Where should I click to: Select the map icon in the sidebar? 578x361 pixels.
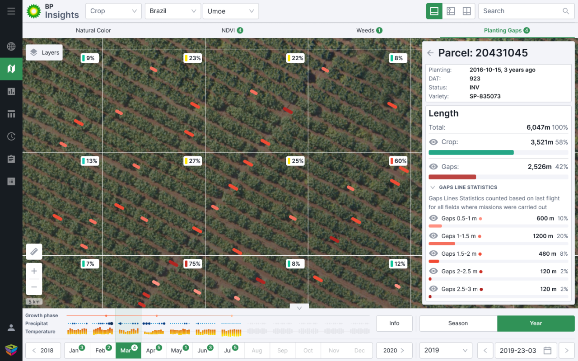pyautogui.click(x=11, y=69)
